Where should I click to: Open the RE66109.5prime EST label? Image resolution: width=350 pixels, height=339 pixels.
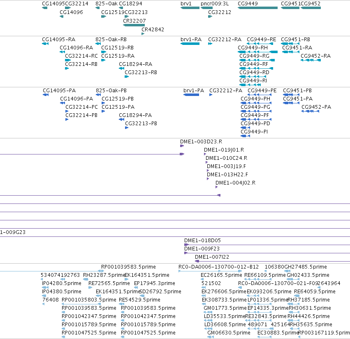tap(265, 275)
